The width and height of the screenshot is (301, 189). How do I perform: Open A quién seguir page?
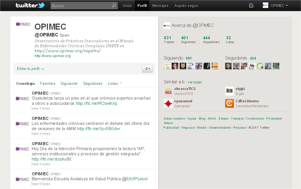tap(186, 5)
